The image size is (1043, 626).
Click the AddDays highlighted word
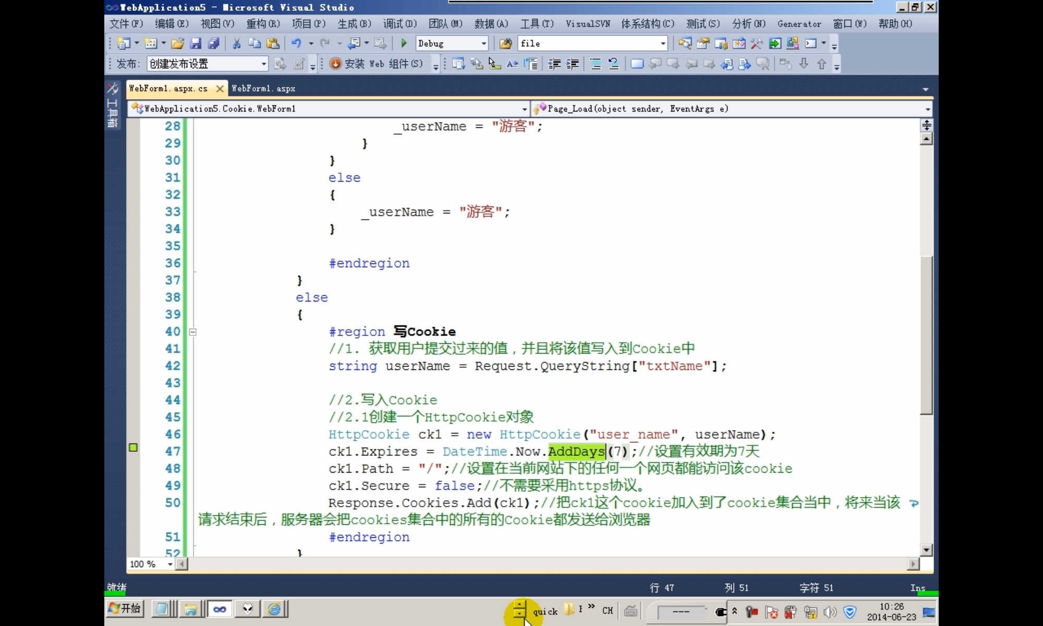(576, 451)
